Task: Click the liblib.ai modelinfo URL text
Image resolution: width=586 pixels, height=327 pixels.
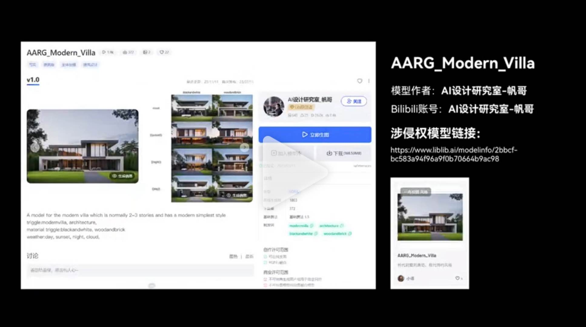Action: [x=454, y=154]
